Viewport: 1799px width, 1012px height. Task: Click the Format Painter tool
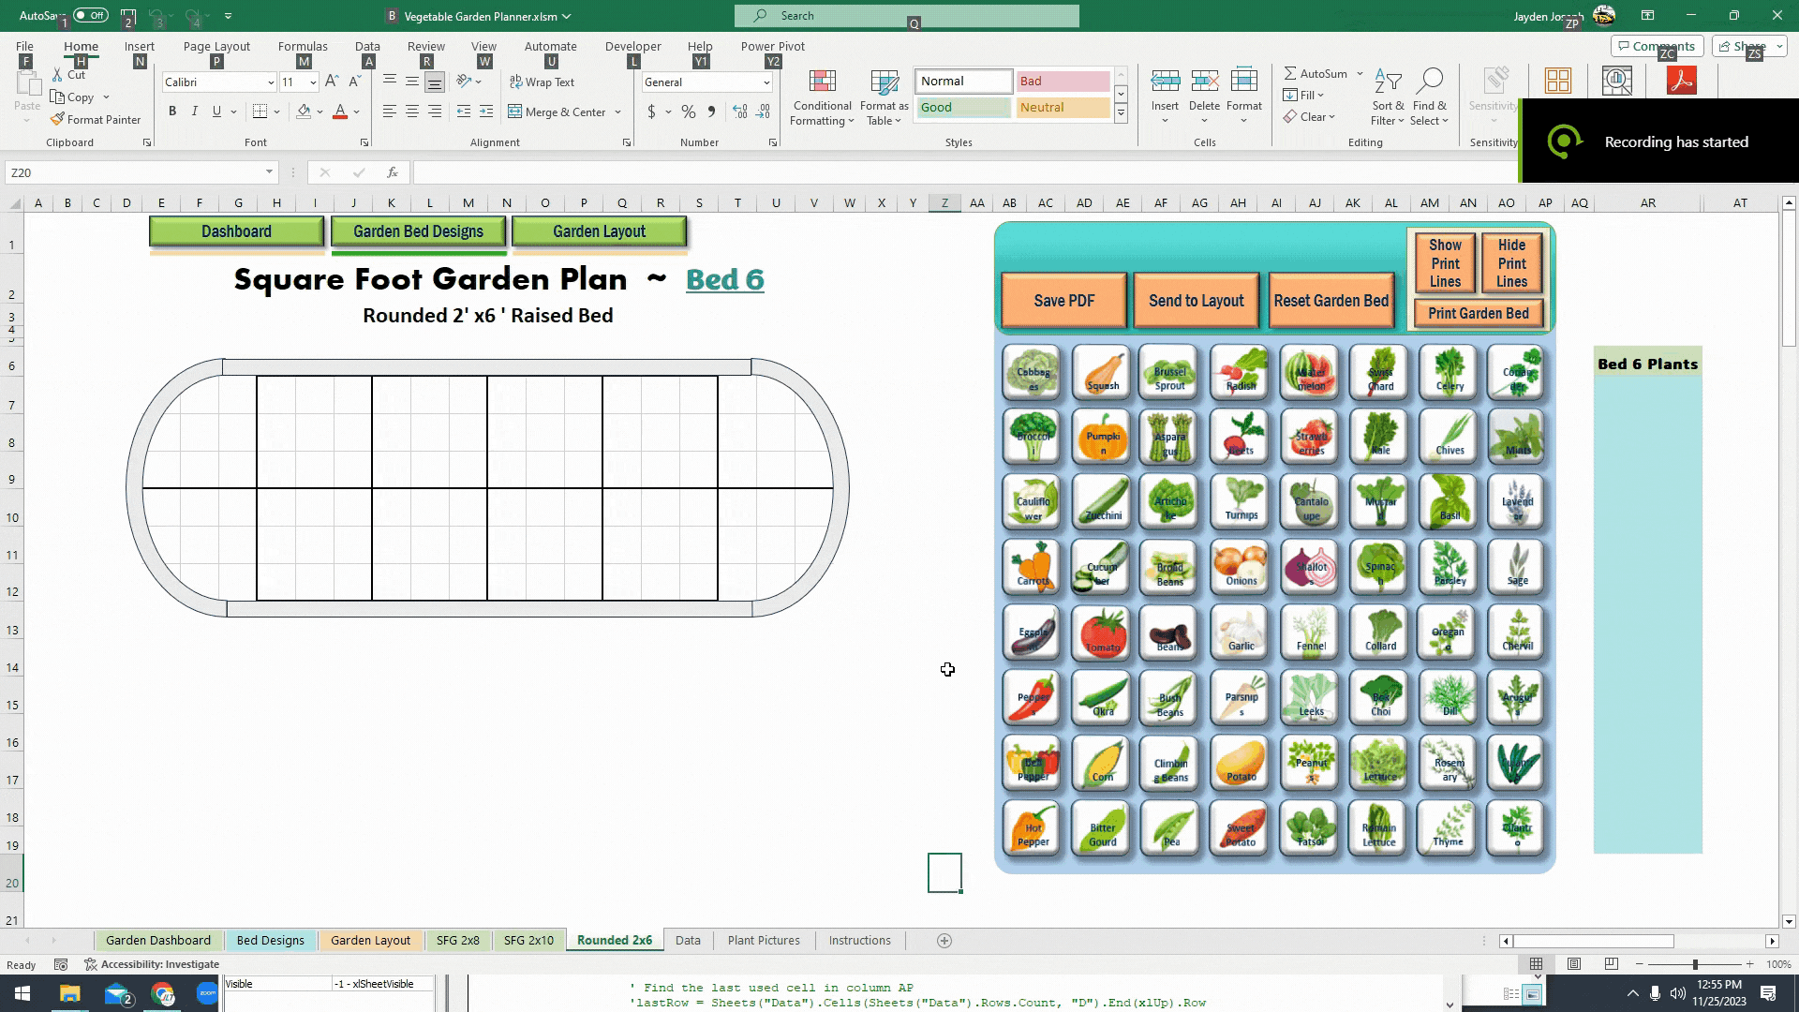point(96,119)
